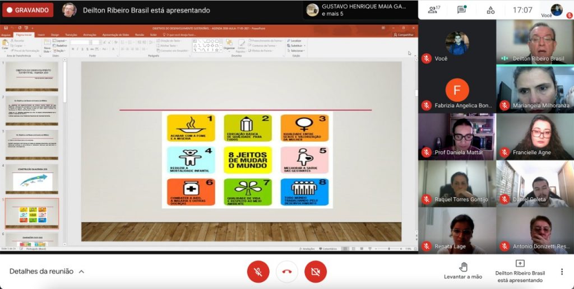Expand Detalhes da reunião panel

click(47, 272)
